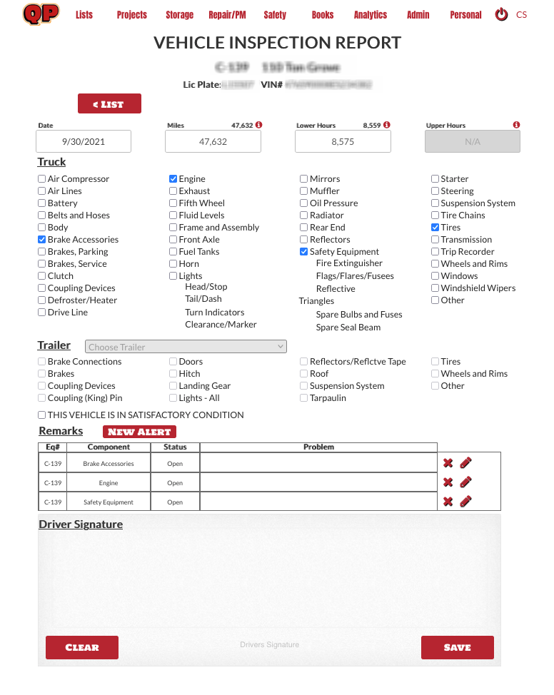Click the Date input field
The image size is (554, 695).
[x=84, y=141]
